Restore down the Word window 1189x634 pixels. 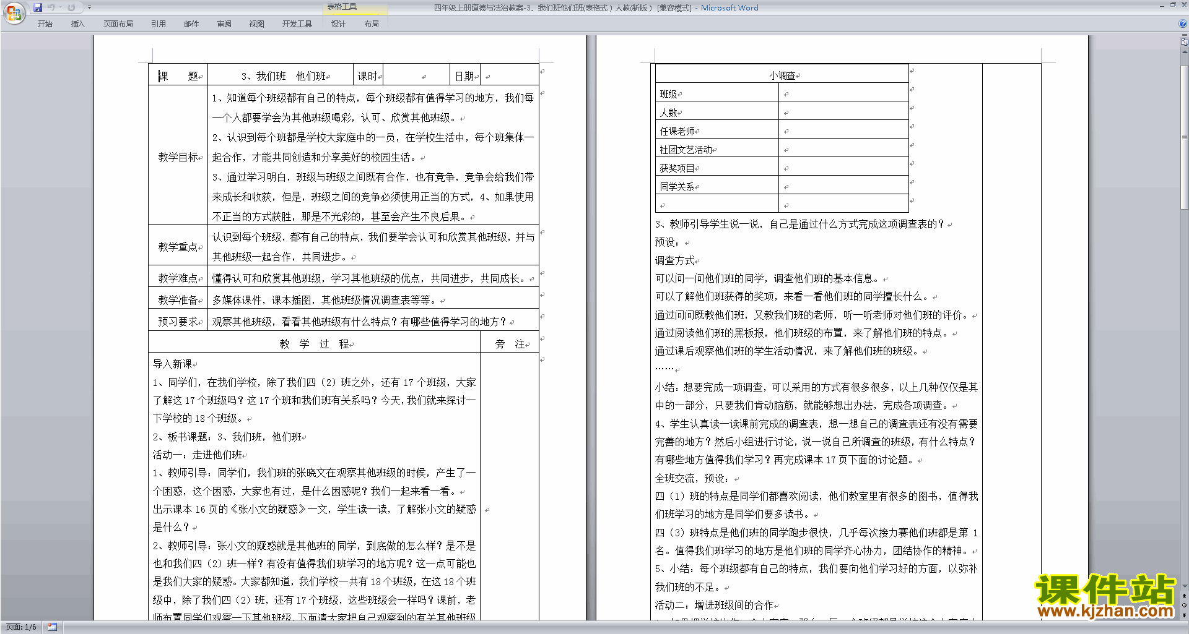tap(1173, 5)
